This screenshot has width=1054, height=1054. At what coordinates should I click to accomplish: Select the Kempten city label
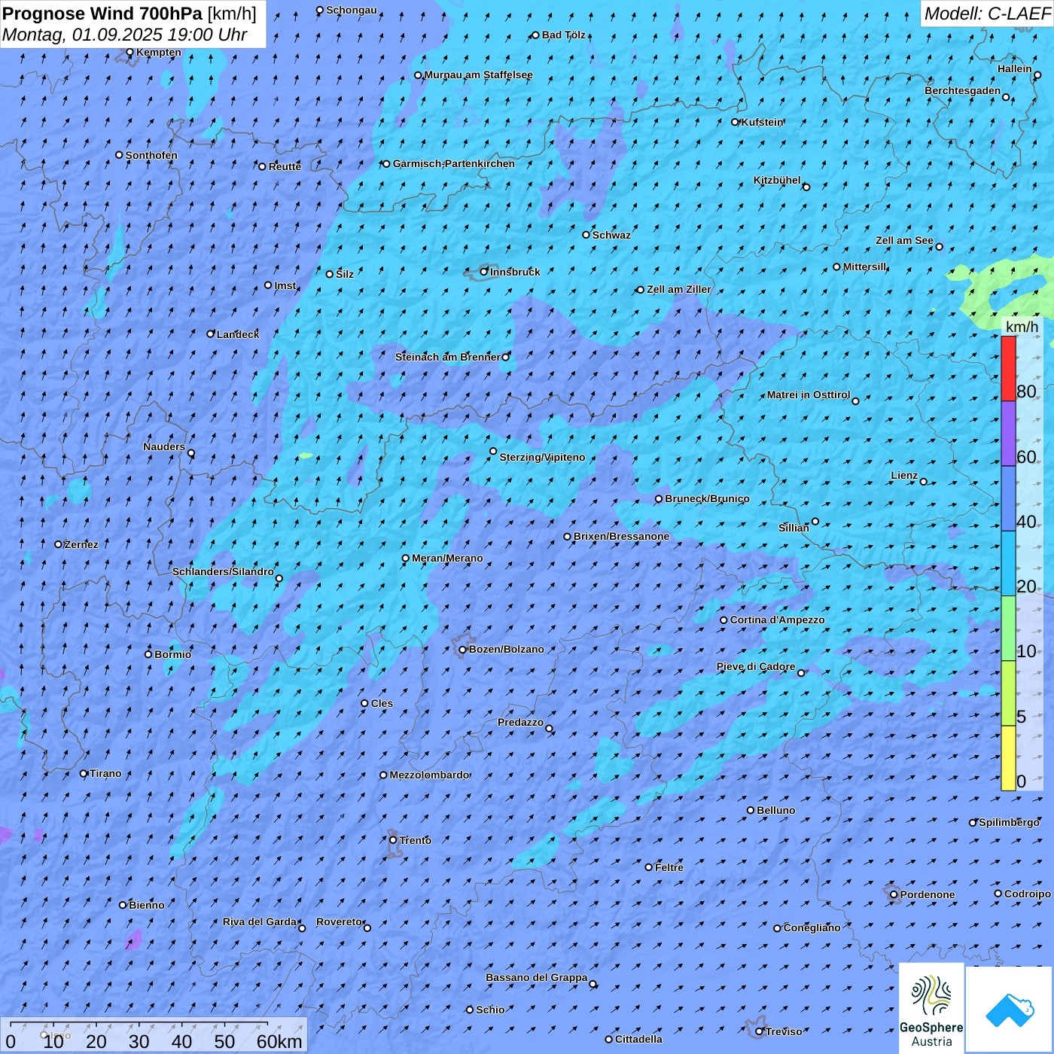pyautogui.click(x=159, y=52)
